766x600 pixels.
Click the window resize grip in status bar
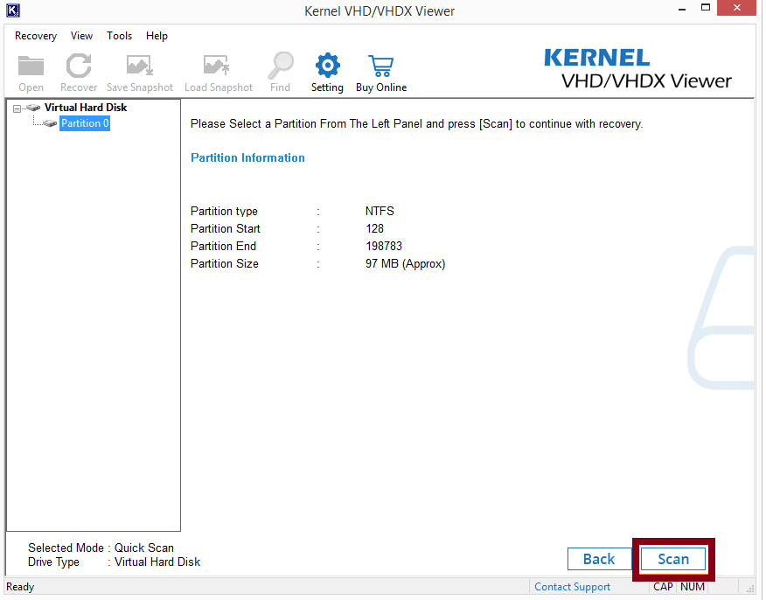tap(750, 589)
